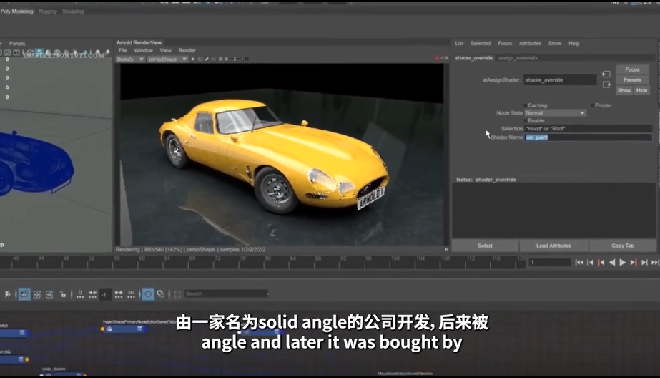
Task: Open the Selected menu in Attribute Editor
Action: [481, 44]
